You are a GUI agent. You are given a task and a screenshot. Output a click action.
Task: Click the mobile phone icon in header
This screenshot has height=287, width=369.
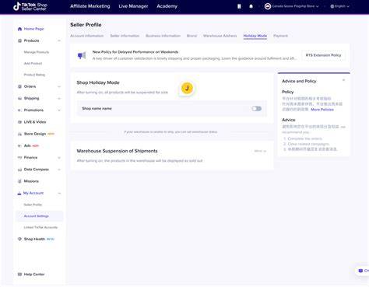[x=239, y=6]
